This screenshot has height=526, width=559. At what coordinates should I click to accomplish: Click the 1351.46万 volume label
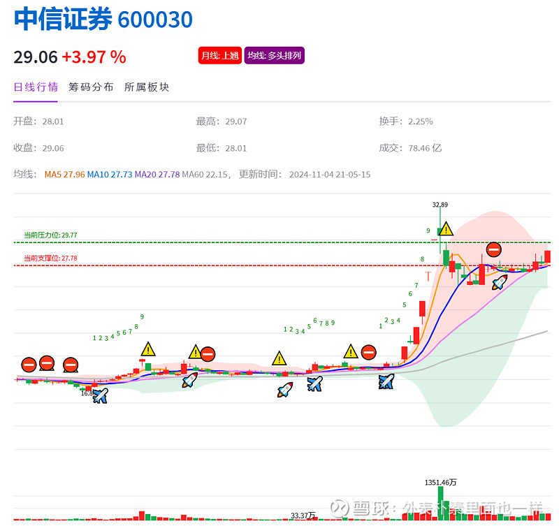440,482
